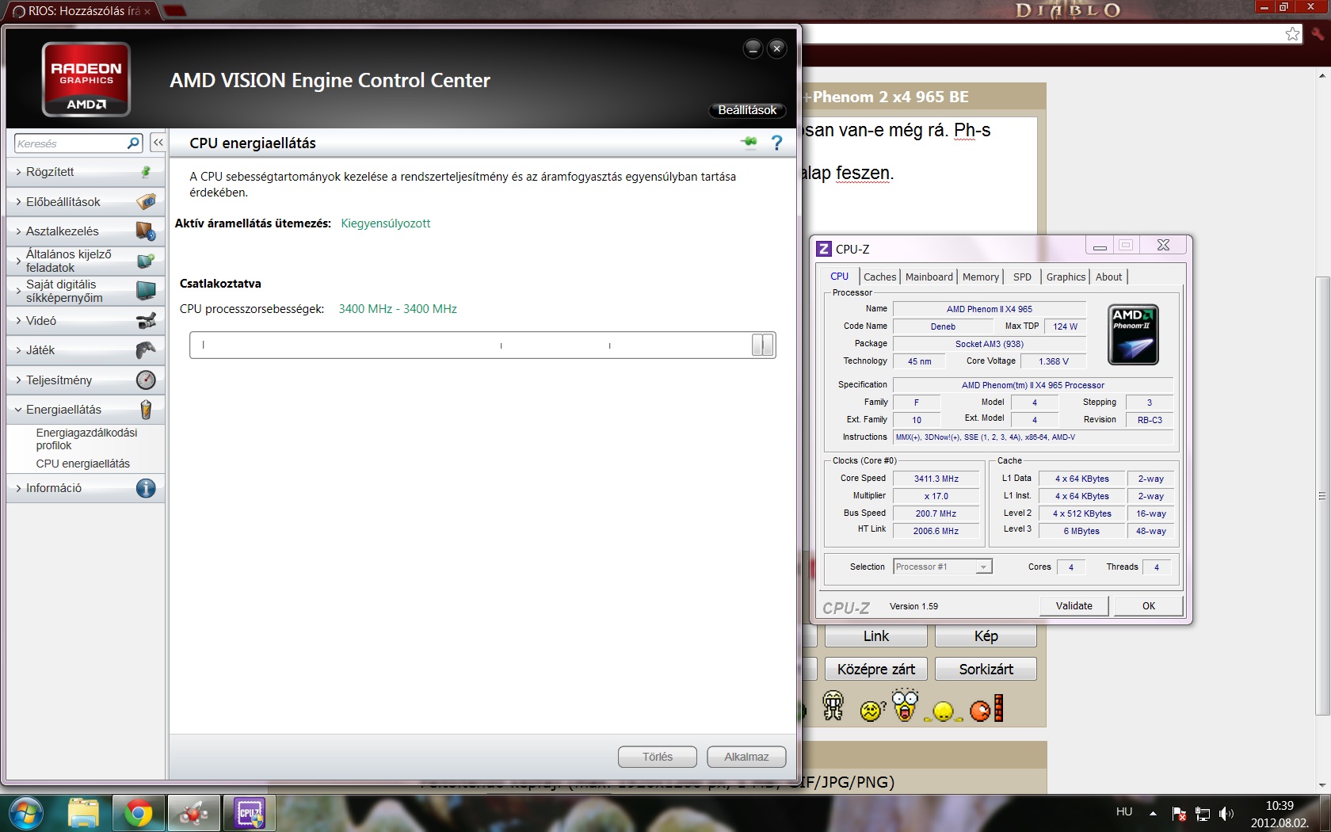Select CPU energiaellátás in the sidebar
Screen dimensions: 1331x832
82,464
